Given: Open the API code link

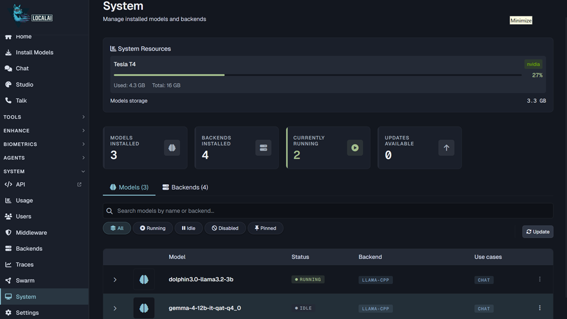Looking at the screenshot, I should 44,184.
